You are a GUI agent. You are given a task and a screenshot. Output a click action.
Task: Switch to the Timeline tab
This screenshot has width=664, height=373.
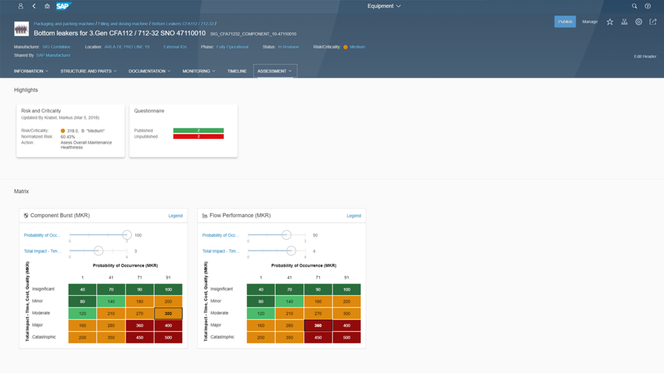point(237,70)
